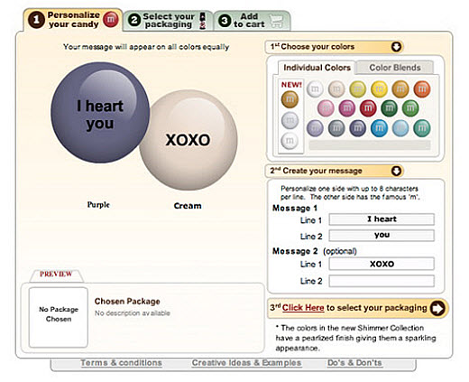Pick the teal m&m color

tap(422, 128)
